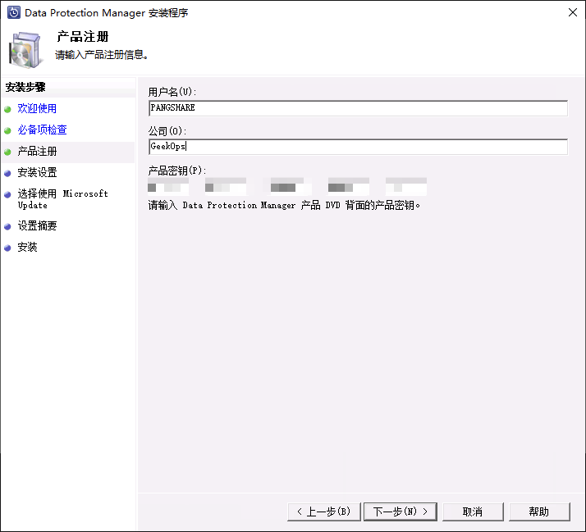Click the green bullet beside 欢迎使用
Image resolution: width=586 pixels, height=532 pixels.
coord(7,109)
